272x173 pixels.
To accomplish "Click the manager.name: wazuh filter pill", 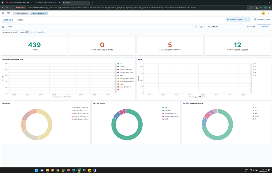I will (10, 32).
